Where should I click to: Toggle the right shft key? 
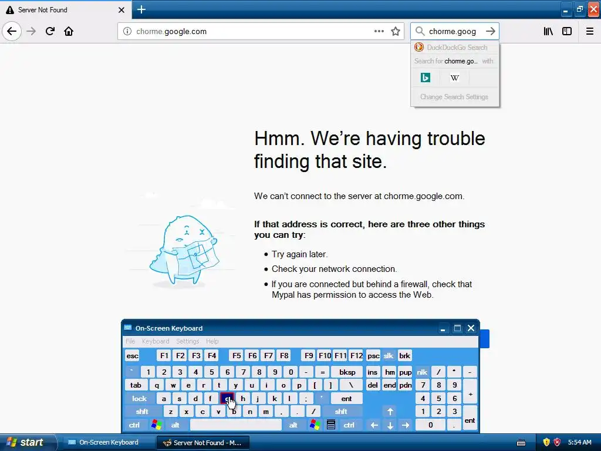[341, 412]
